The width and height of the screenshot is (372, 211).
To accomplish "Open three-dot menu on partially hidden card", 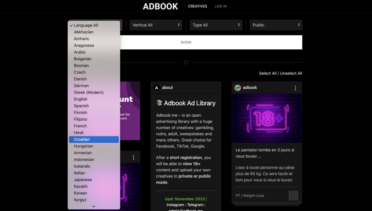I will (133, 157).
